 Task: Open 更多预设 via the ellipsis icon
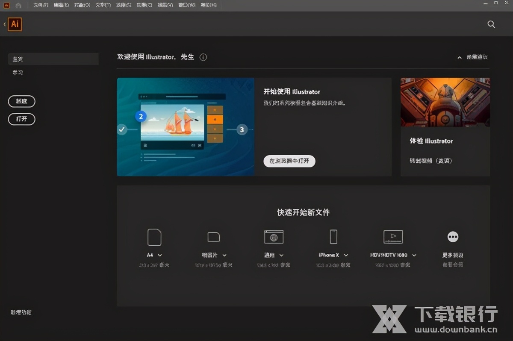tap(453, 237)
